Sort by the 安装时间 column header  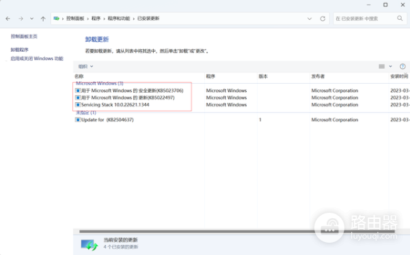[399, 76]
